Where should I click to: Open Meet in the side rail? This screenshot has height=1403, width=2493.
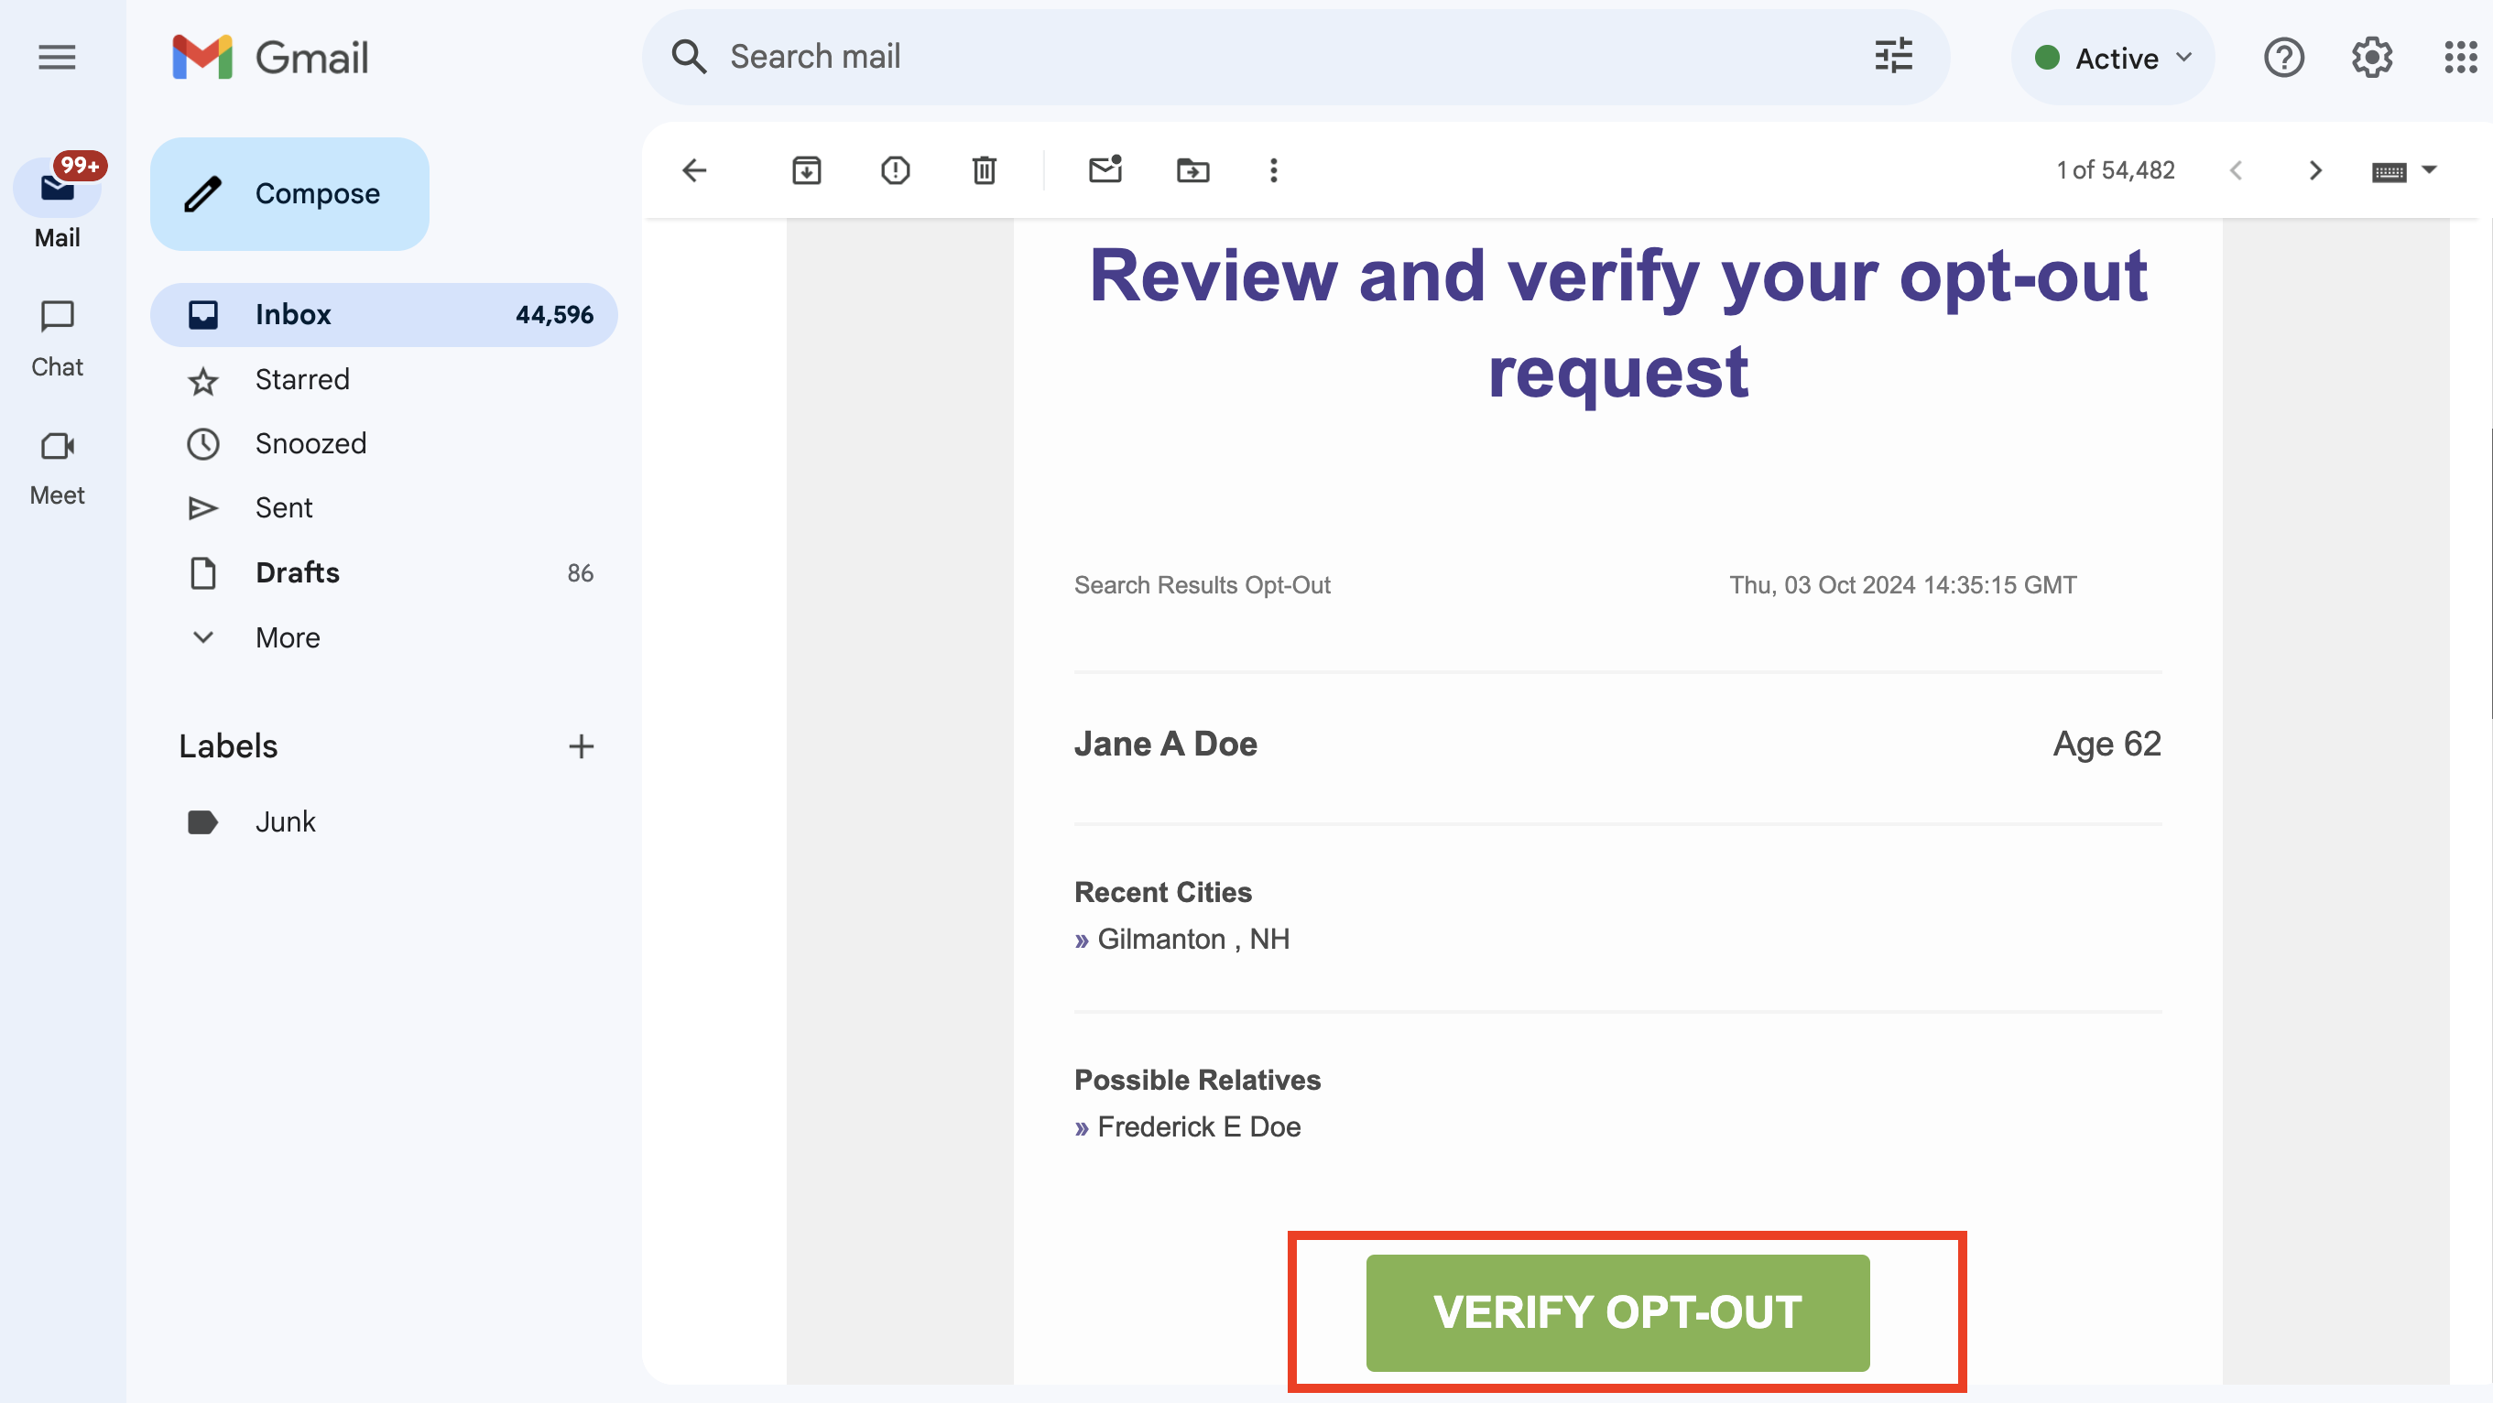[57, 468]
